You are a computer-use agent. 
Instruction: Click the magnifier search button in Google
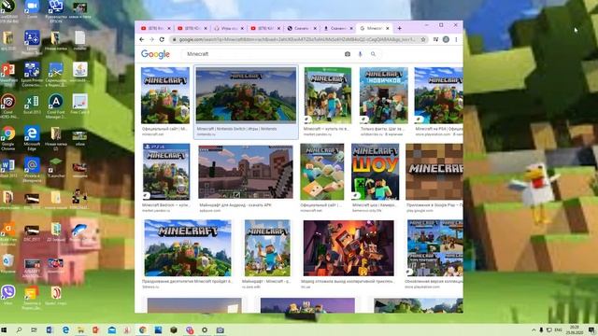click(373, 54)
